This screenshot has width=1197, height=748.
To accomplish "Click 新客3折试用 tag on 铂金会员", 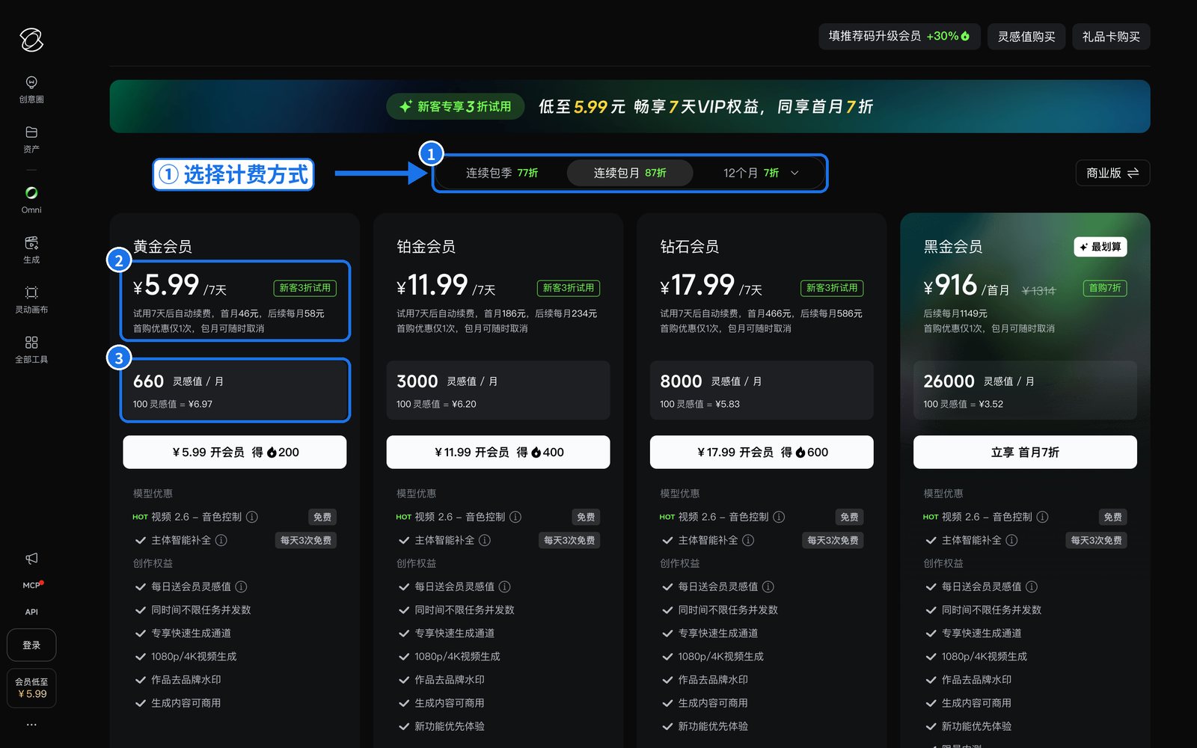I will [x=569, y=288].
